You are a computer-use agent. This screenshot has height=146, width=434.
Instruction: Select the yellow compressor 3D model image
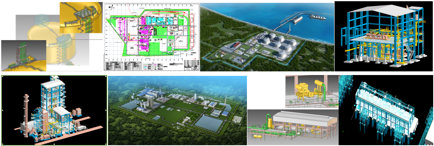[312, 92]
